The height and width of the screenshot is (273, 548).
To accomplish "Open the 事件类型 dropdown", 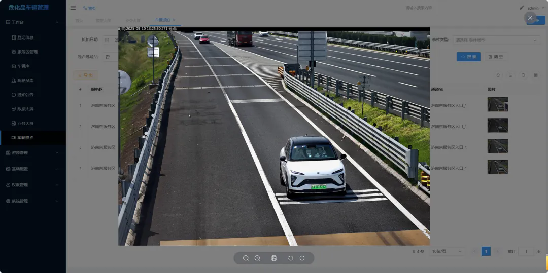I will [x=496, y=40].
